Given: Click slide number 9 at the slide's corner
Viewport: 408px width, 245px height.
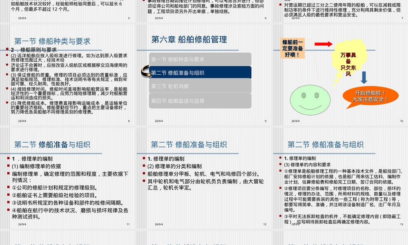Looking at the screenshot, I should pyautogui.click(x=266, y=121).
